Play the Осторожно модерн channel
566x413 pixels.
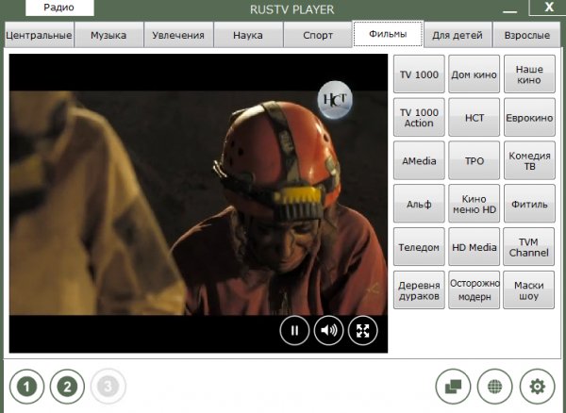click(x=474, y=290)
